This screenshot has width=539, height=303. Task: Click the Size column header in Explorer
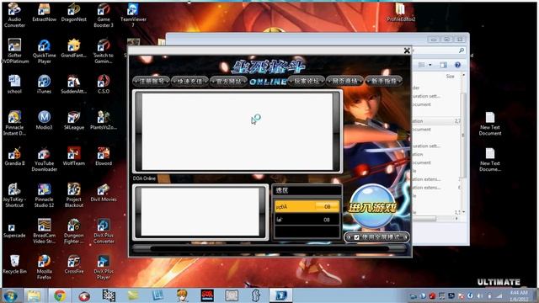[x=450, y=77]
